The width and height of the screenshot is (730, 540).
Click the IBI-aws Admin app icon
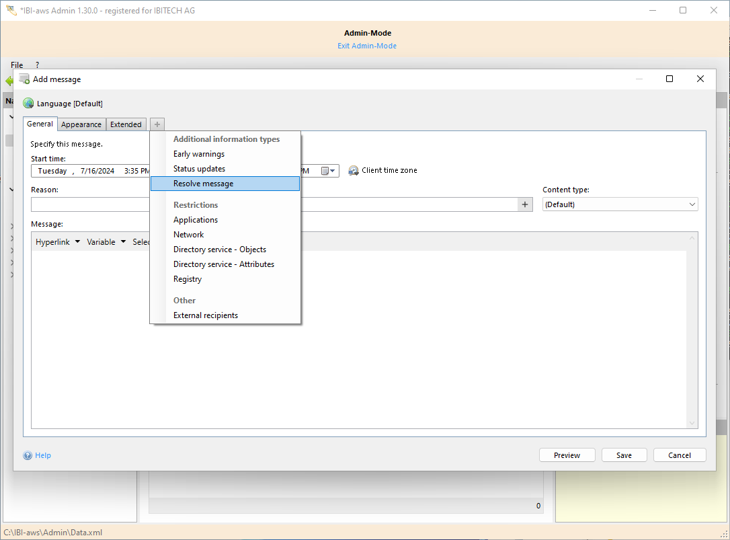click(x=11, y=10)
